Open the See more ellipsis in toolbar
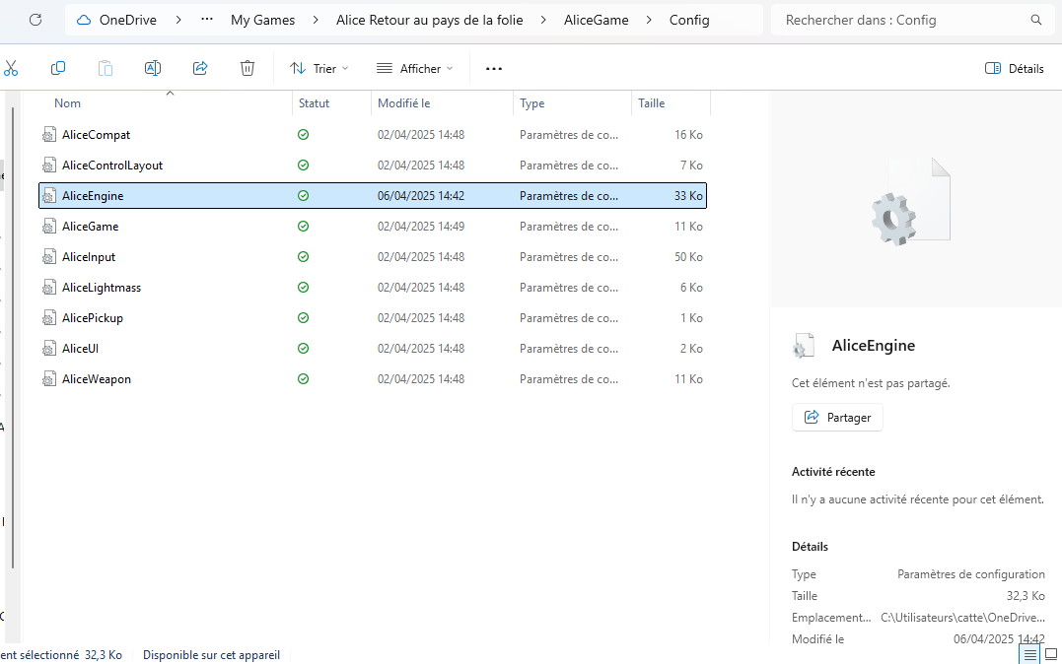The width and height of the screenshot is (1062, 664). (494, 68)
